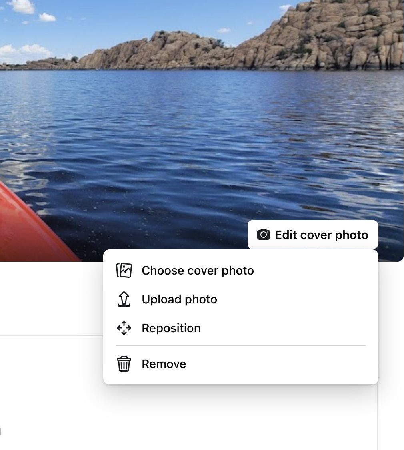404x450 pixels.
Task: Click the image gallery icon beside Choose cover photo
Action: click(x=124, y=271)
